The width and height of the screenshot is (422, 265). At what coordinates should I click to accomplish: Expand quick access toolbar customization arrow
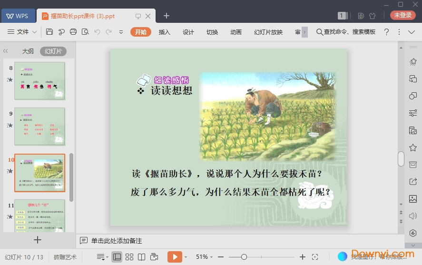[x=121, y=32]
